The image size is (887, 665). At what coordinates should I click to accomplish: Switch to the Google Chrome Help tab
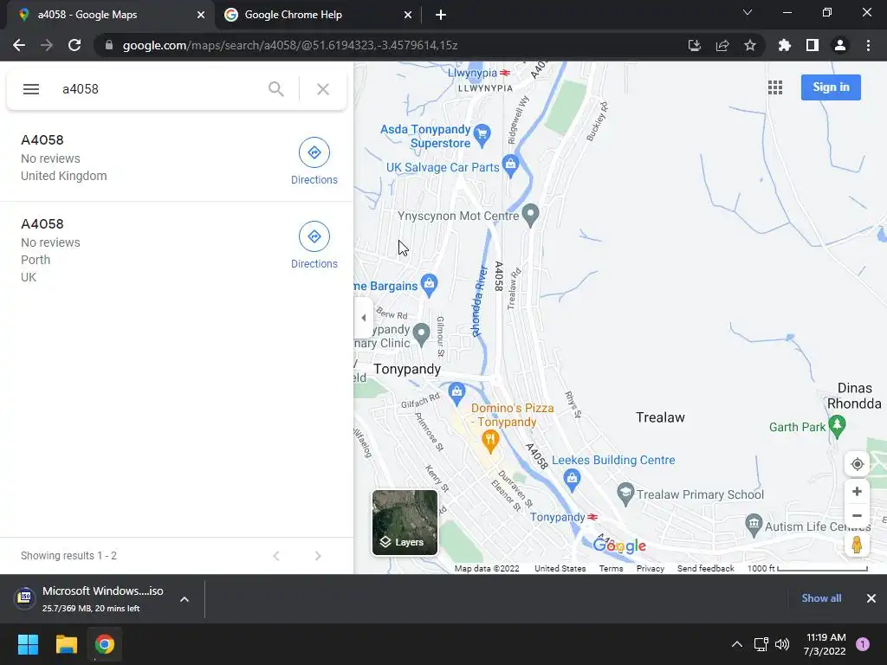click(318, 15)
